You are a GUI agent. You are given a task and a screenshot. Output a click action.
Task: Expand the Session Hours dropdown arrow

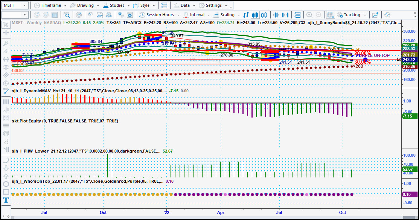coord(178,15)
